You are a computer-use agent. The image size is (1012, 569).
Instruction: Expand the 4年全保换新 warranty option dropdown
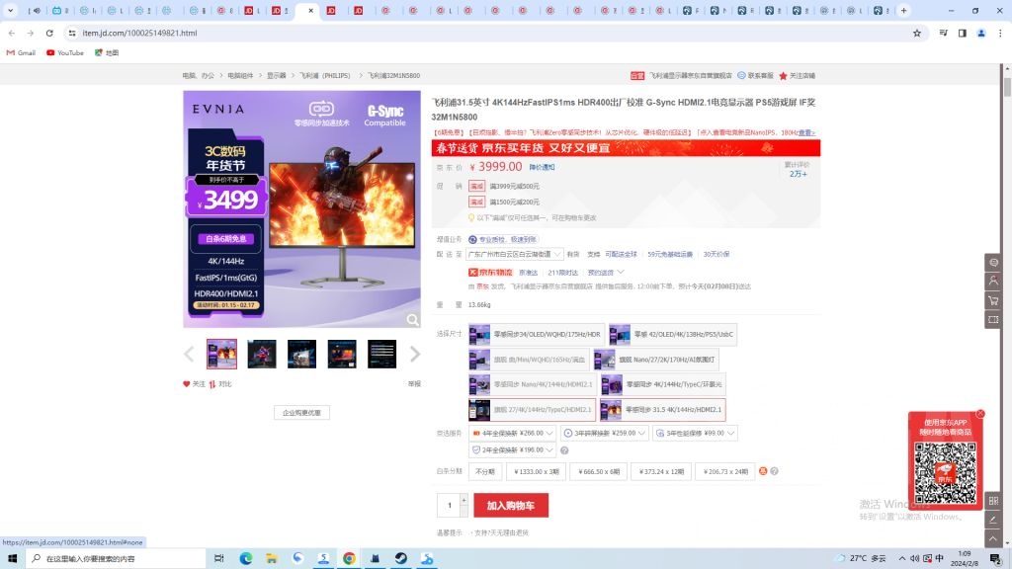551,432
